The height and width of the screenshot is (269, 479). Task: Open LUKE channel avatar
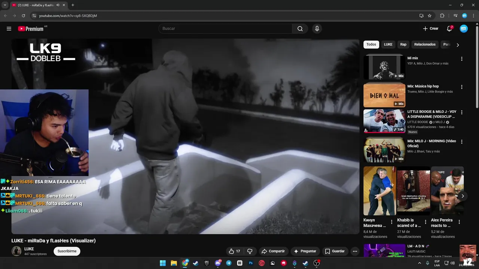16,251
